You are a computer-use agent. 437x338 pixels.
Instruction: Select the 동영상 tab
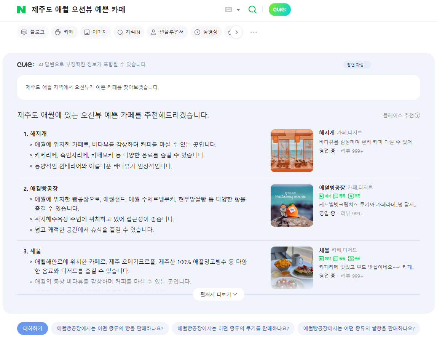click(206, 32)
